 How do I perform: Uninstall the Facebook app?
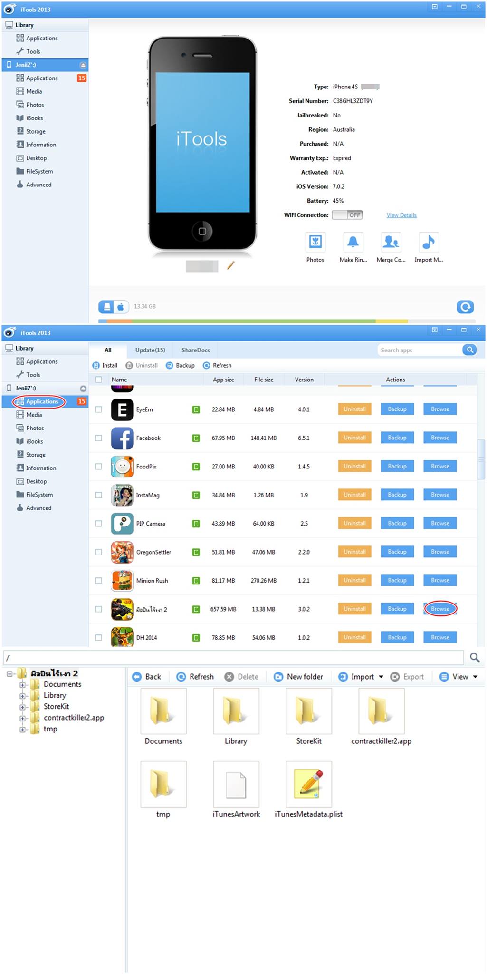[x=355, y=438]
